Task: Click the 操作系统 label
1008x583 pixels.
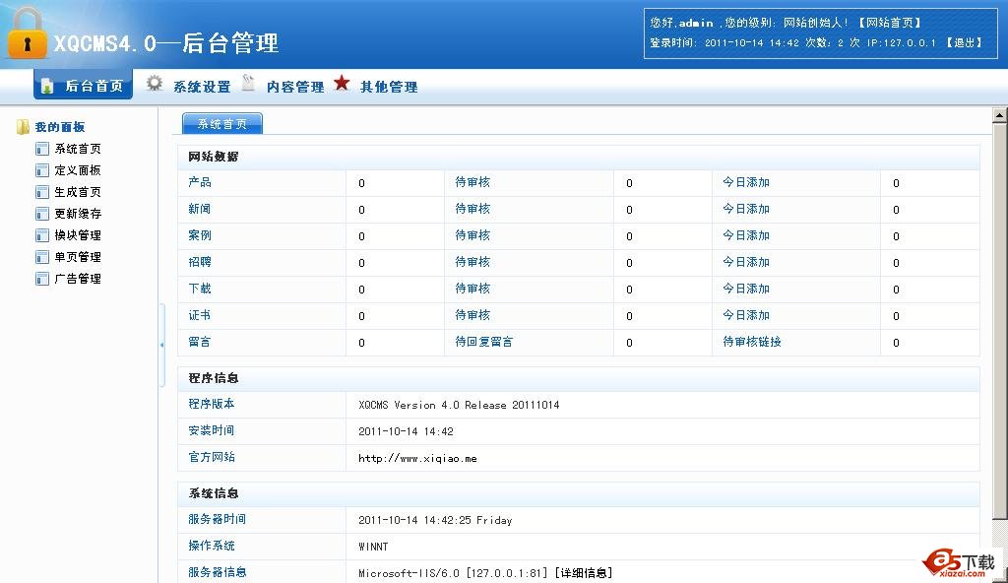Action: [x=212, y=546]
